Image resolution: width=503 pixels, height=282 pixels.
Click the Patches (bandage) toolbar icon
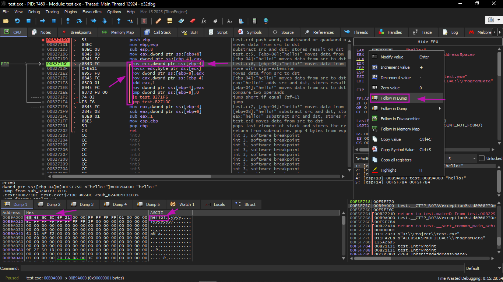pyautogui.click(x=158, y=21)
